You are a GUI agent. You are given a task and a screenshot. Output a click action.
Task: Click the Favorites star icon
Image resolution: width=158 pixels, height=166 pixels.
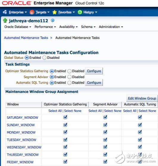pyautogui.click(x=54, y=12)
